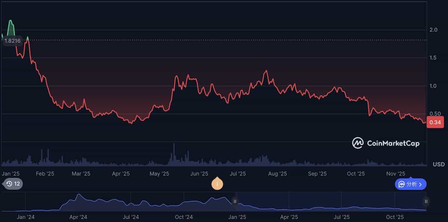Grab the right range slider handle
Screen dimensions: 448x222
(426, 201)
